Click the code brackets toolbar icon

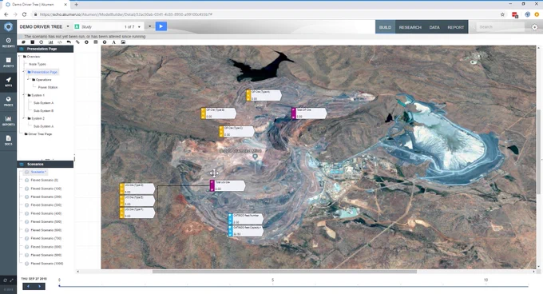point(60,42)
